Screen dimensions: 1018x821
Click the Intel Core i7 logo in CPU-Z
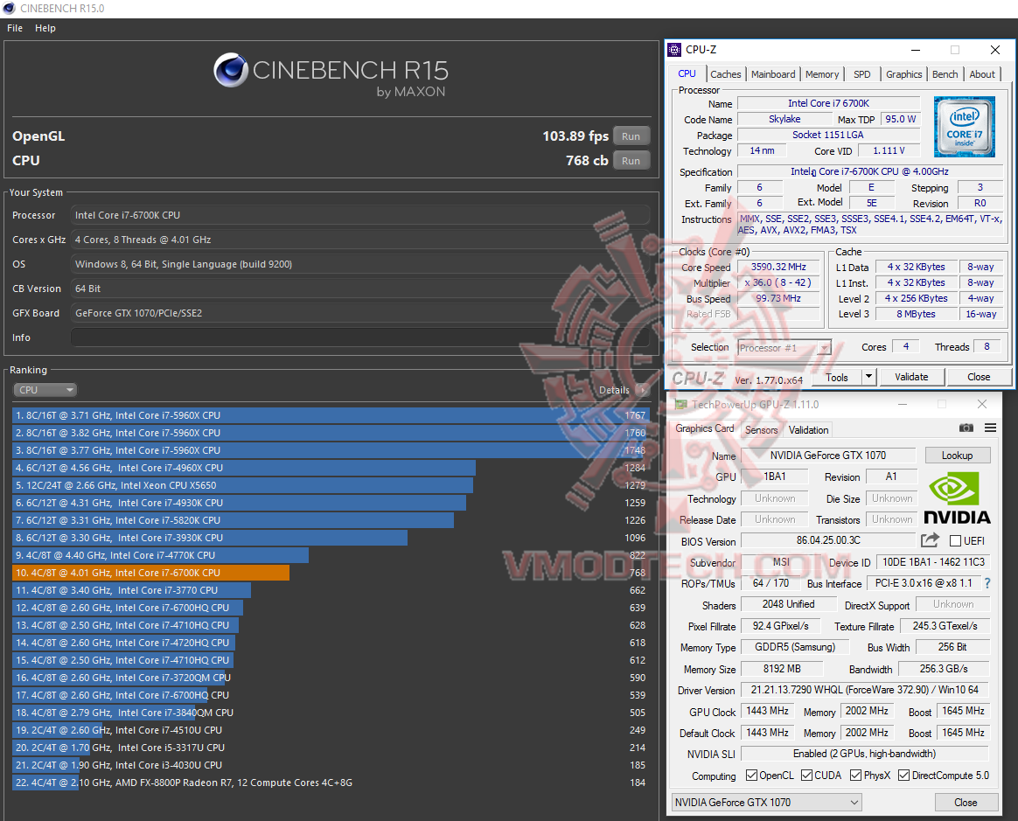tap(964, 127)
